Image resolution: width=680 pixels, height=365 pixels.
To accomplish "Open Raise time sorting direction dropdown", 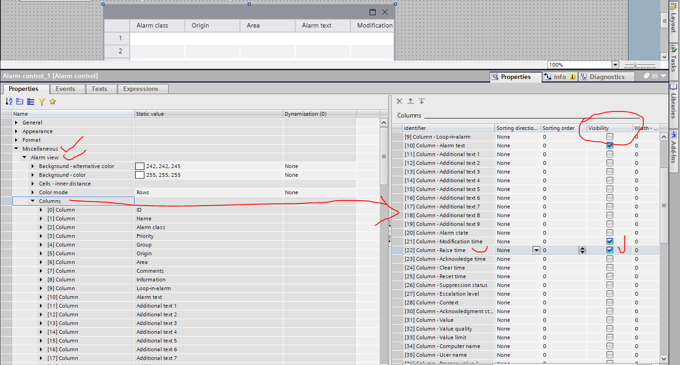I will (x=536, y=250).
